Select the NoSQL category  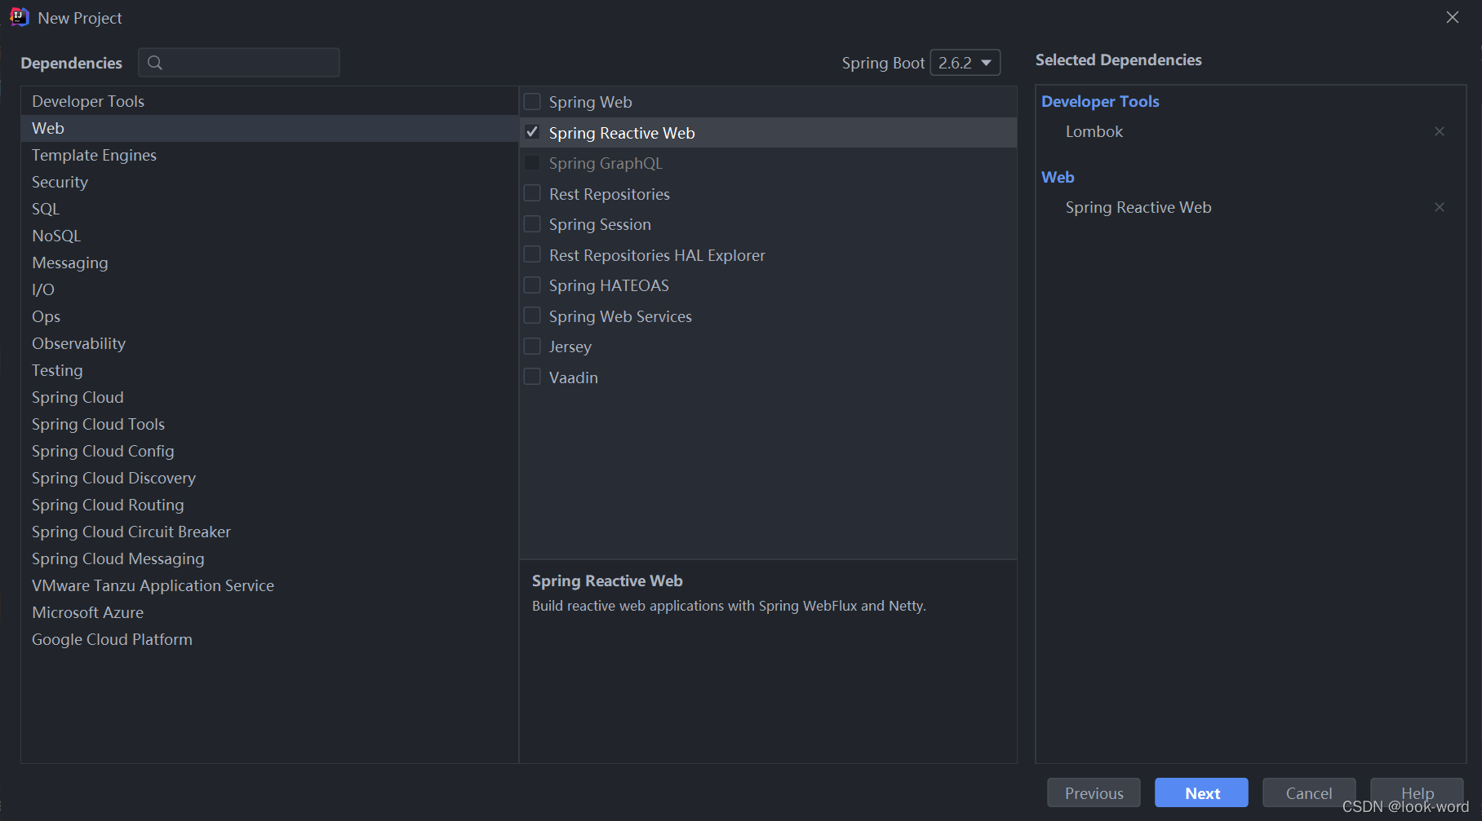point(269,236)
